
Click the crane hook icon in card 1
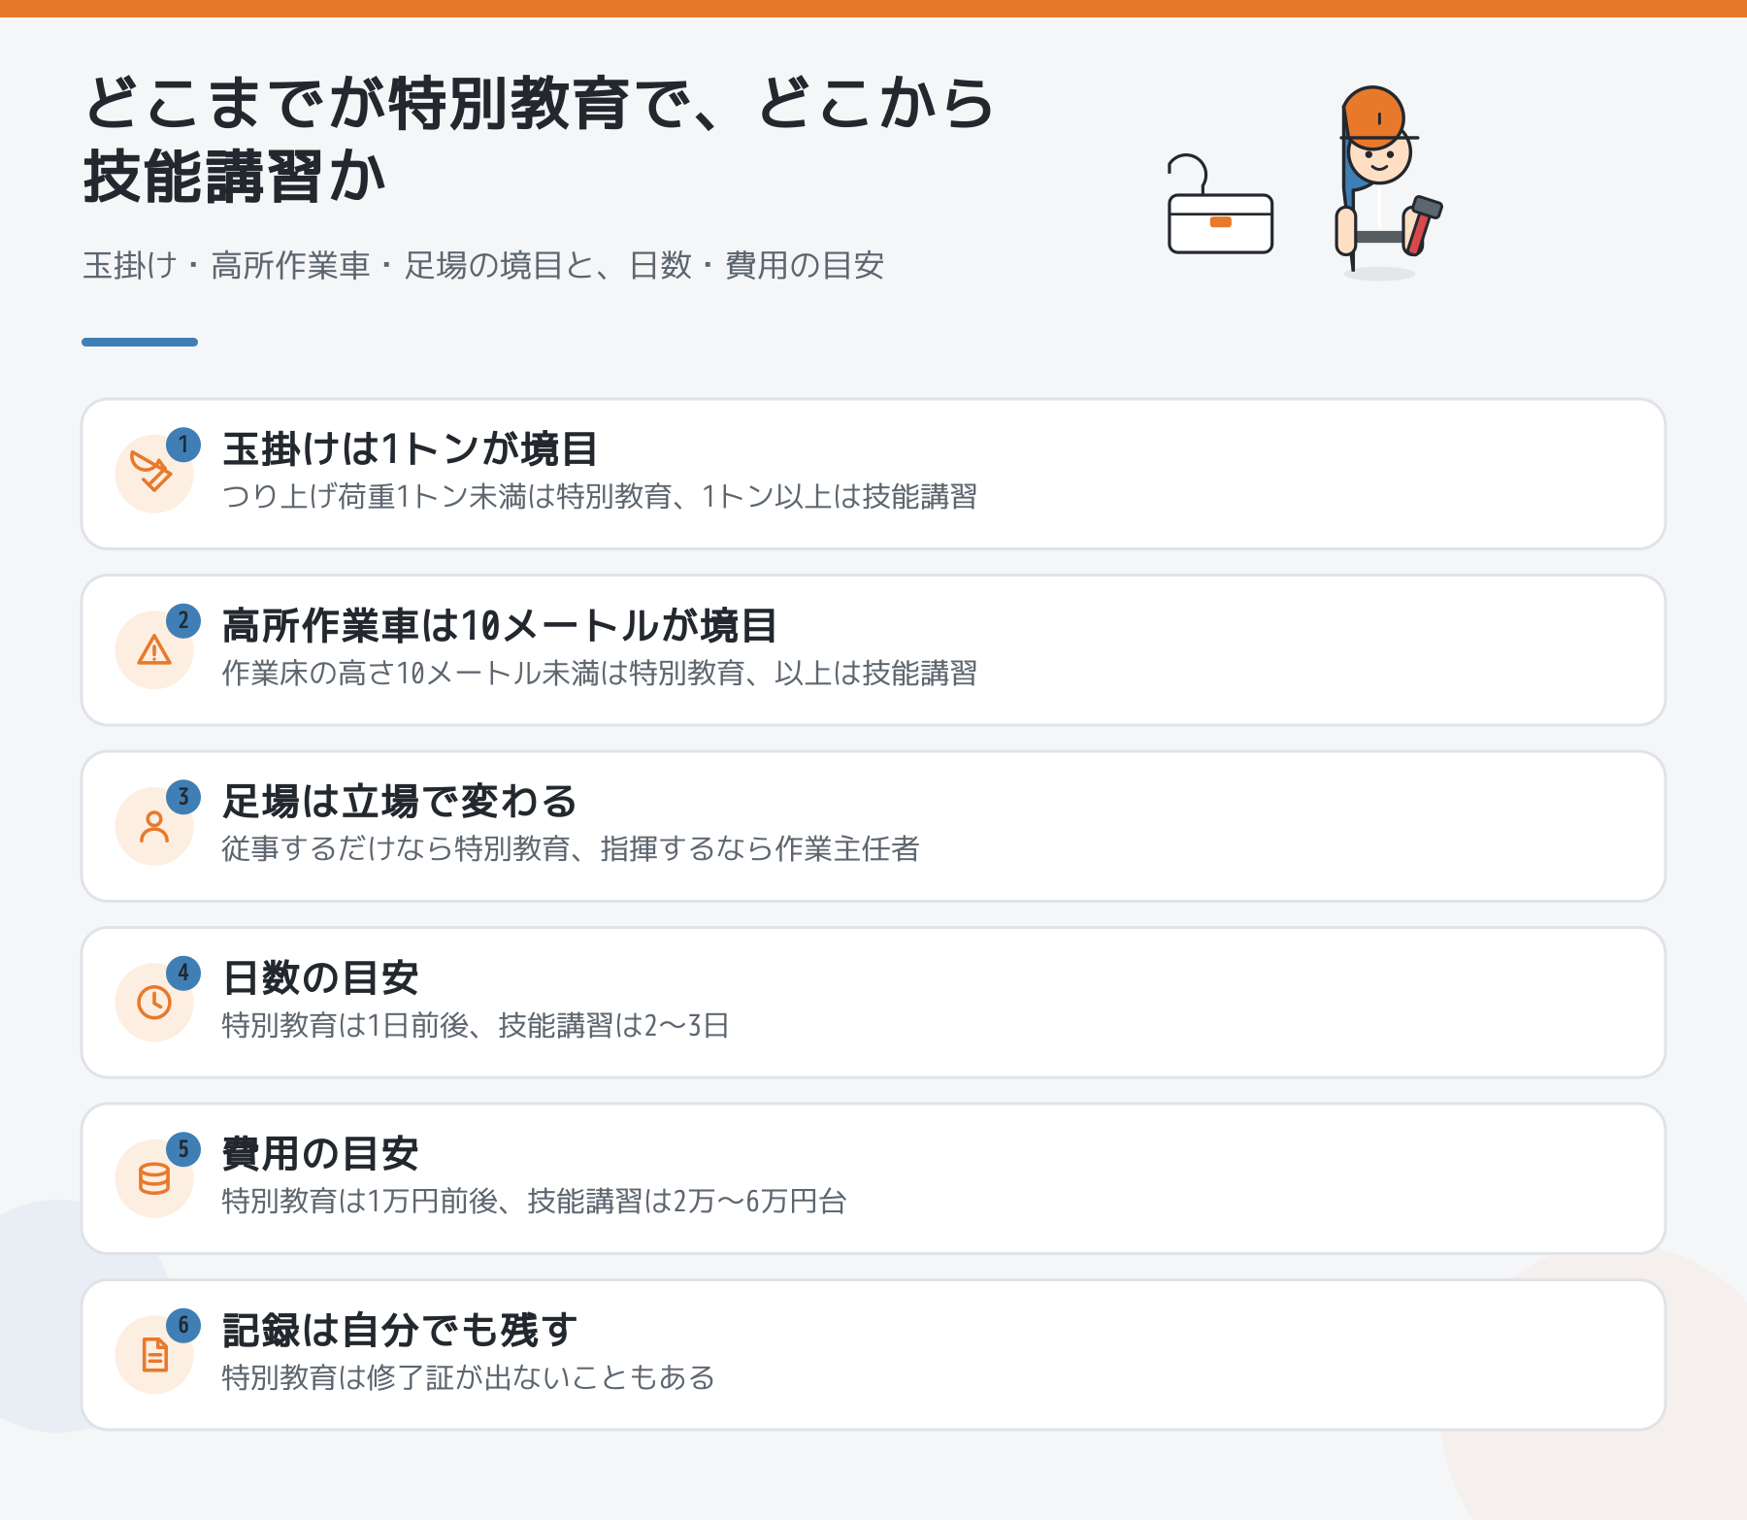click(x=152, y=473)
